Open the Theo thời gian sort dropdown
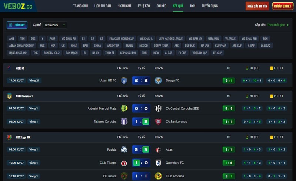This screenshot has height=181, width=296. 278,25
